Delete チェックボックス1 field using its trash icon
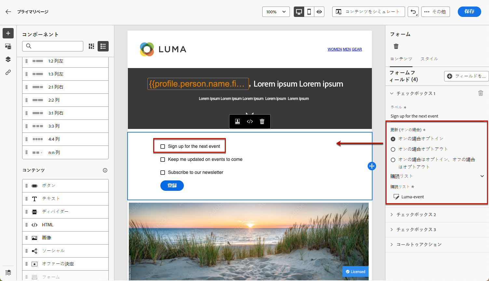489x281 pixels. point(481,93)
